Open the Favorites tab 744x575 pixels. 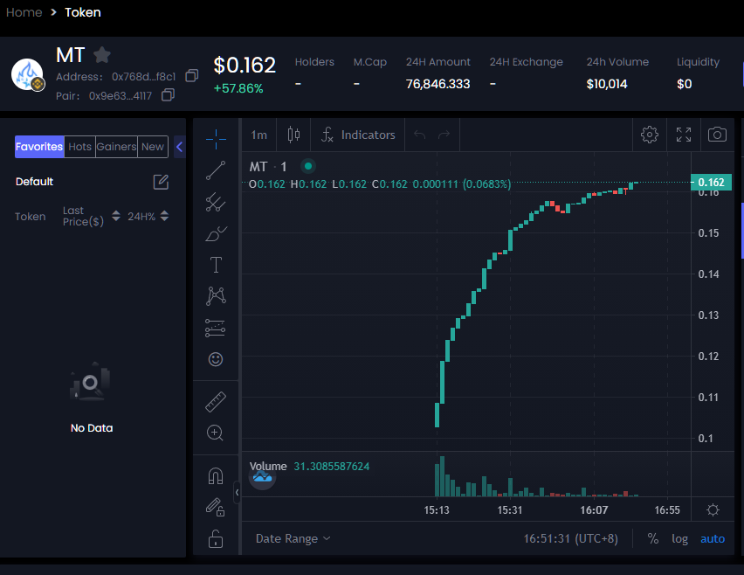[39, 147]
